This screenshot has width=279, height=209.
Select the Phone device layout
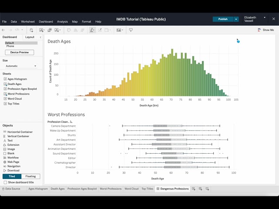click(10, 46)
